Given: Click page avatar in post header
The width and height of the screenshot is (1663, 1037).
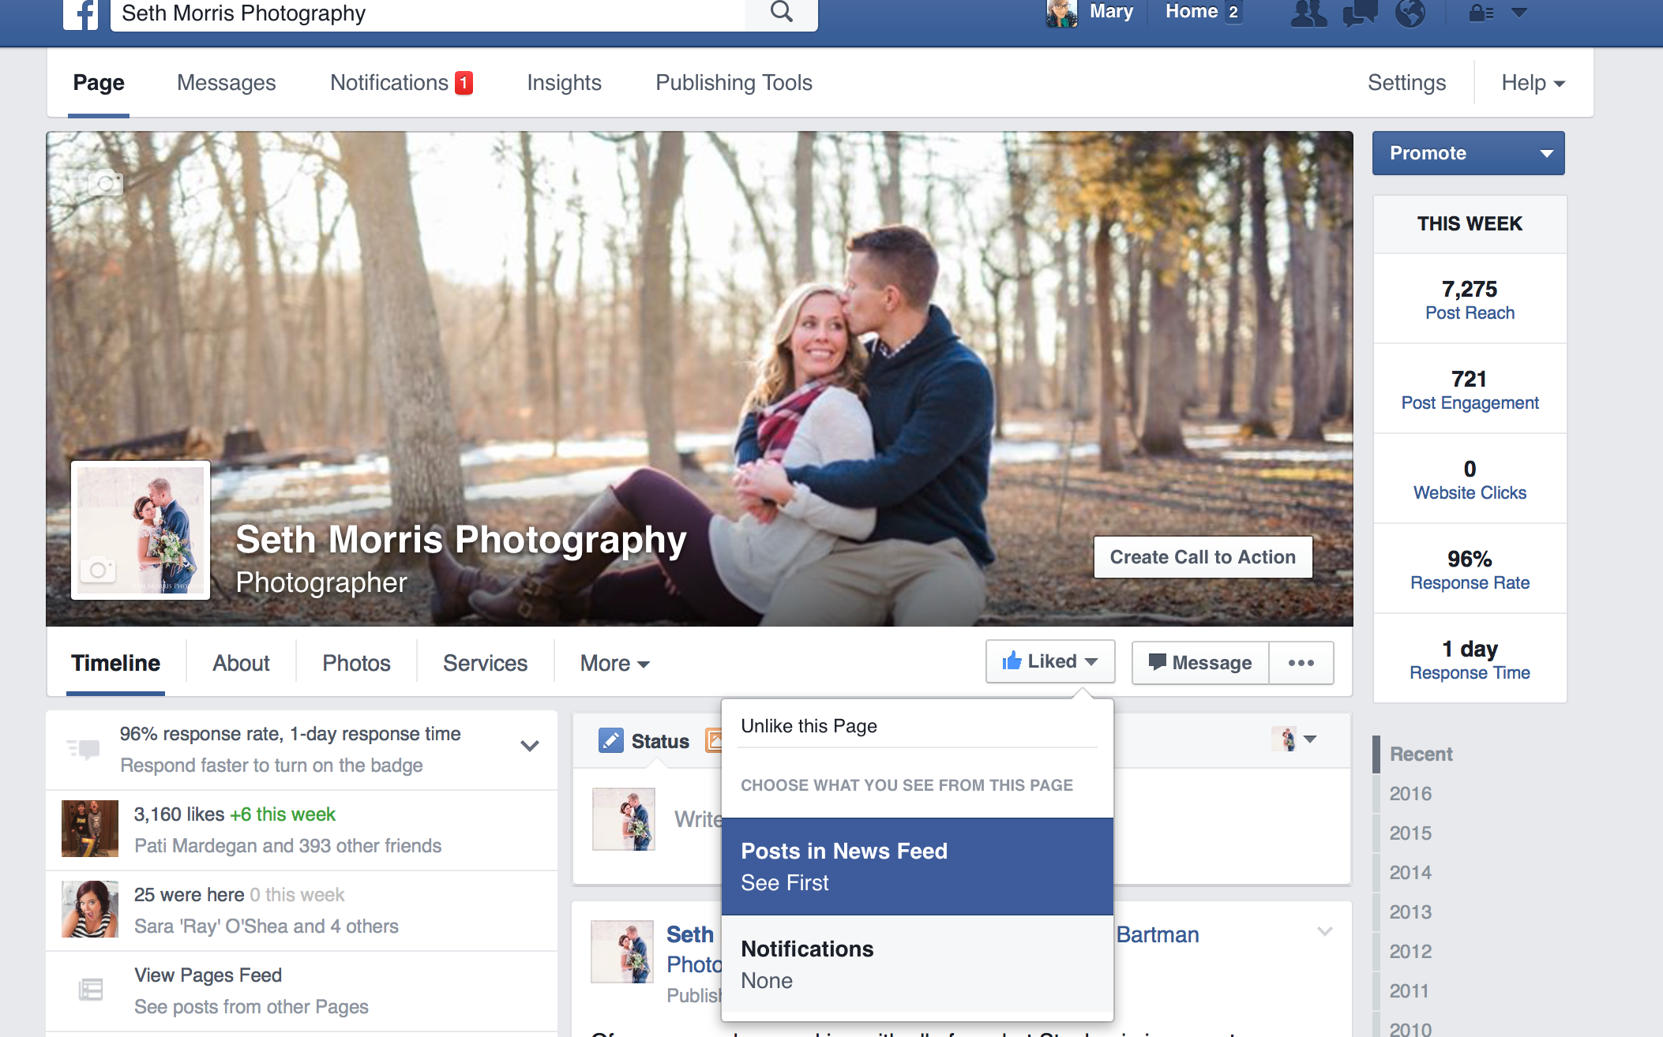Looking at the screenshot, I should [x=622, y=952].
